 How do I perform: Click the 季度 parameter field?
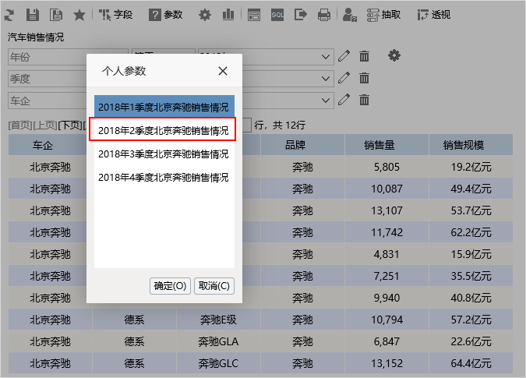[47, 79]
